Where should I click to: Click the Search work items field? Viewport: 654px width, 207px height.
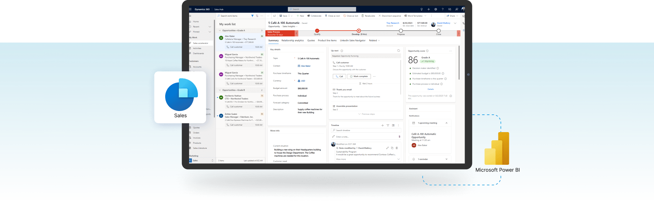tap(234, 16)
